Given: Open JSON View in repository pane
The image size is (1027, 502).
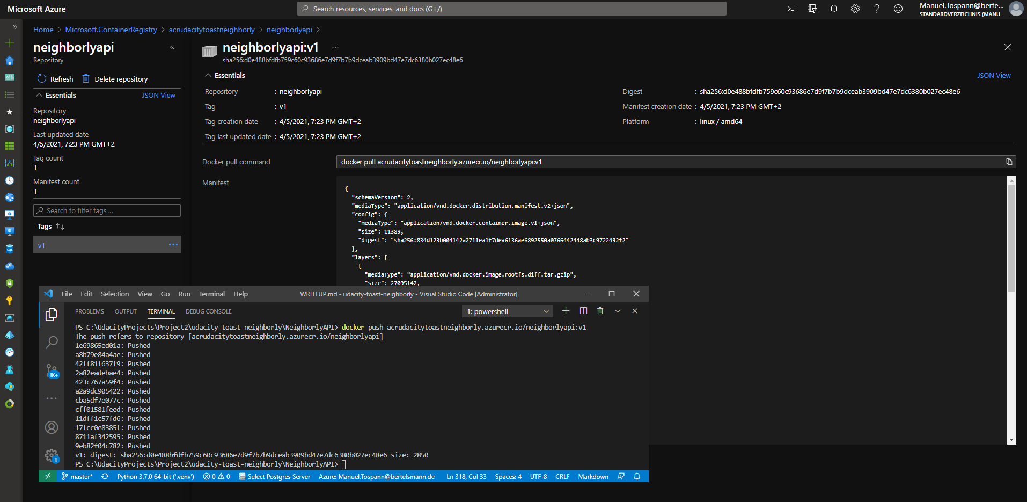Looking at the screenshot, I should coord(159,95).
